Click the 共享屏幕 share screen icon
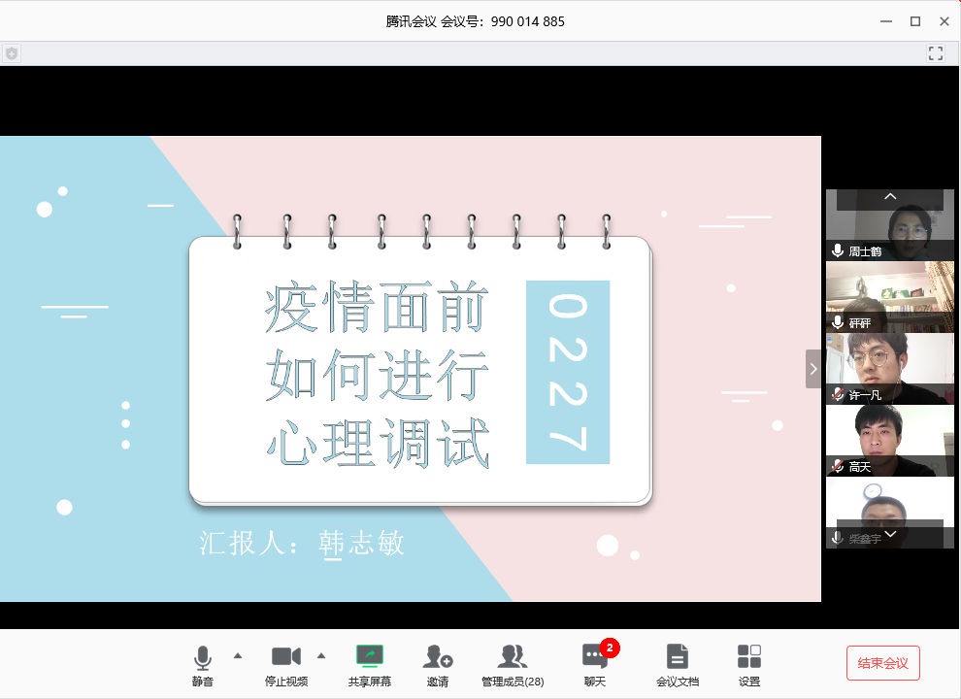The image size is (961, 699). coord(370,657)
